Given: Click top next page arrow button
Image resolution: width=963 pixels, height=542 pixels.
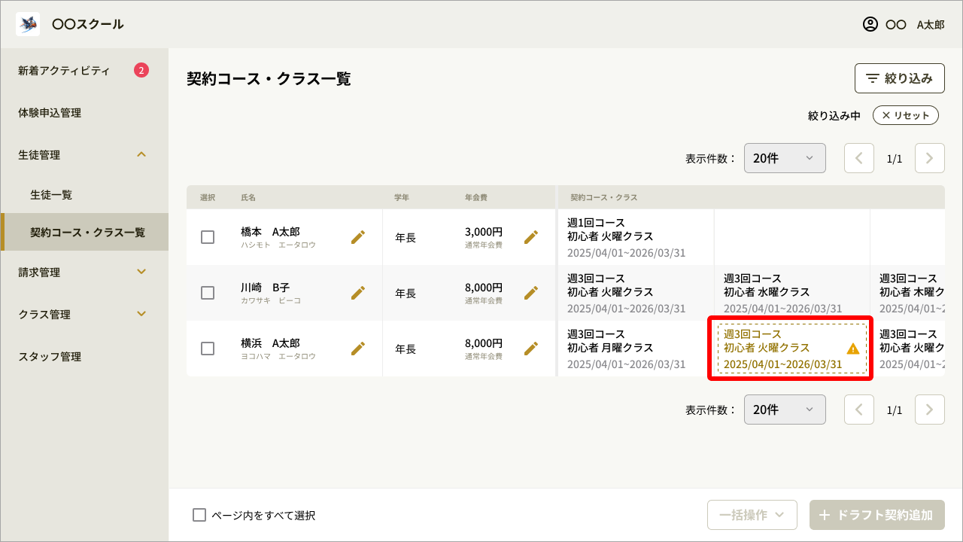Looking at the screenshot, I should tap(929, 158).
